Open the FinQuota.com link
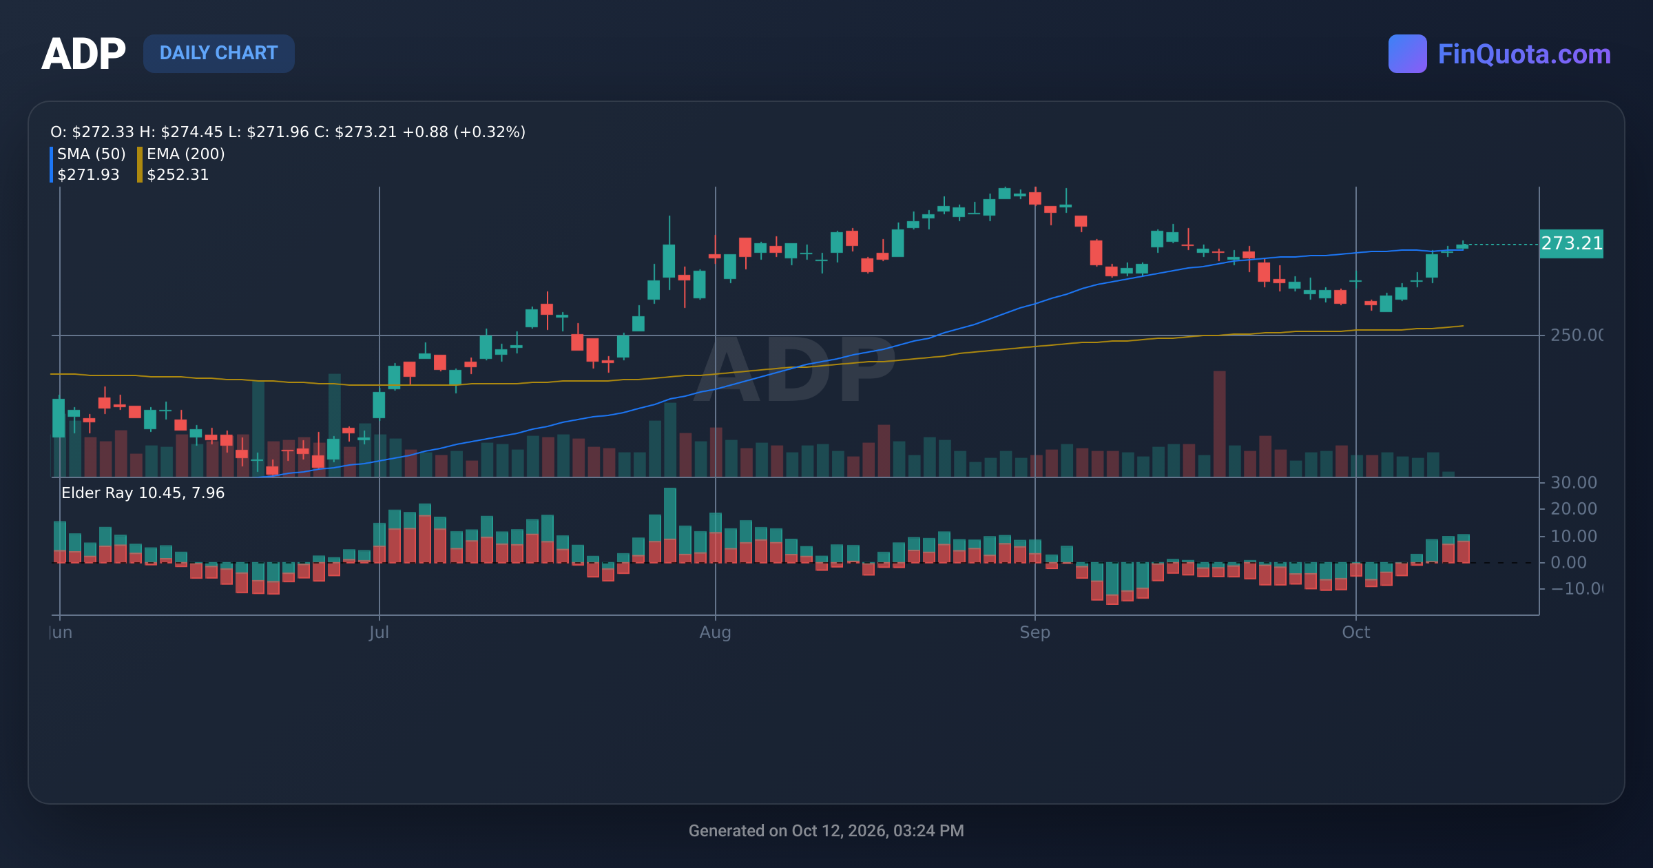Screen dimensions: 1653x868 tap(1524, 54)
